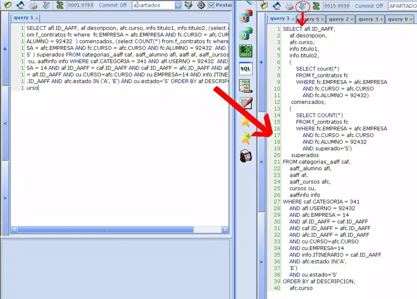This screenshot has width=417, height=299.
Task: Click printer icon in left window toolbar
Action: (33, 5)
